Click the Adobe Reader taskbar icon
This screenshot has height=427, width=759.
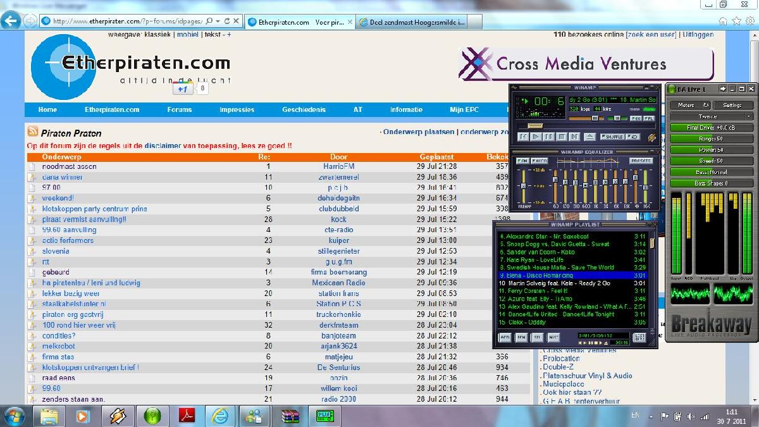(x=188, y=416)
